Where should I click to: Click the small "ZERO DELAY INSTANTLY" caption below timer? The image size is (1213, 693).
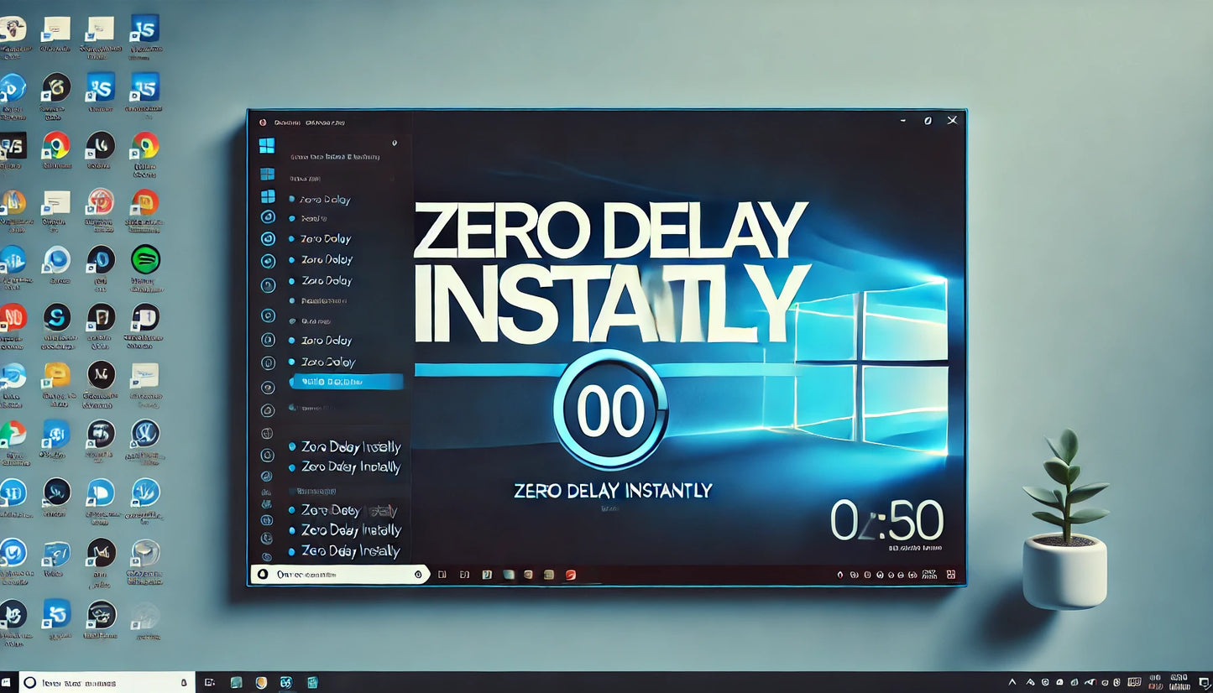(x=613, y=491)
